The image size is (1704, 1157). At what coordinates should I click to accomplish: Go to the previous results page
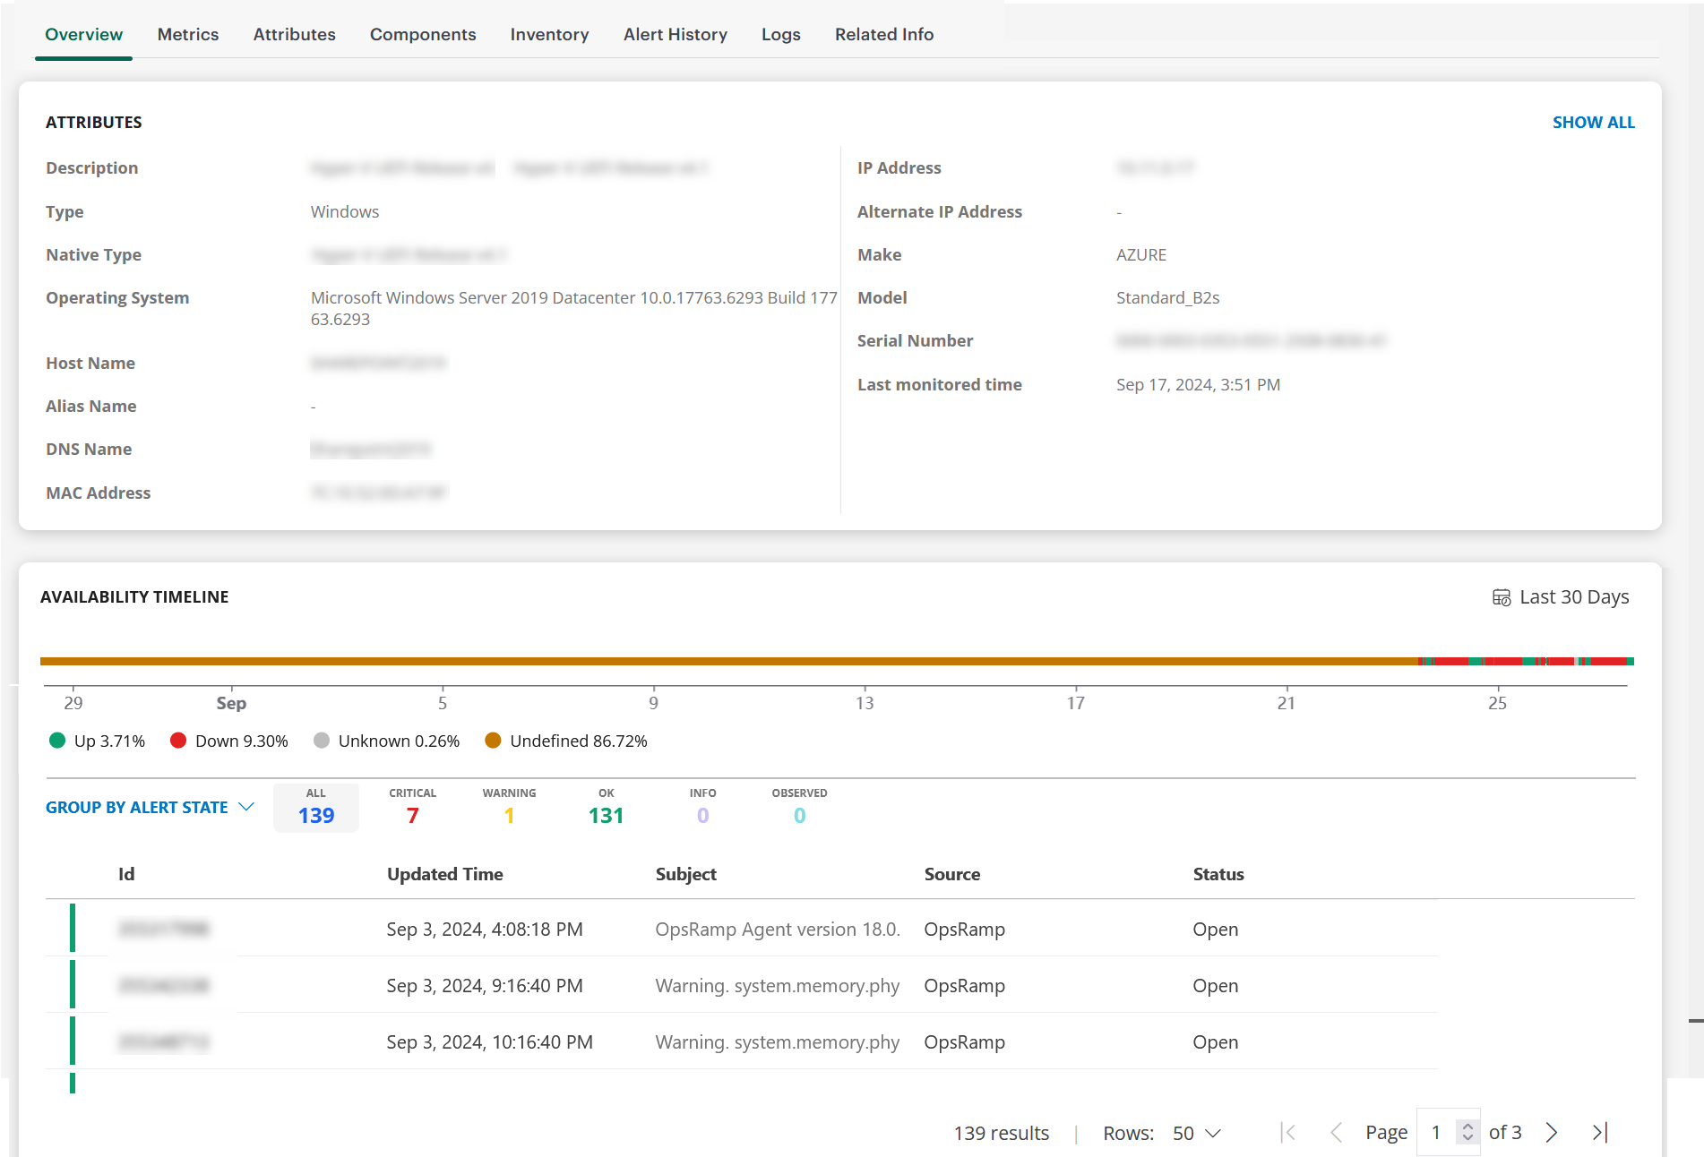pyautogui.click(x=1336, y=1133)
